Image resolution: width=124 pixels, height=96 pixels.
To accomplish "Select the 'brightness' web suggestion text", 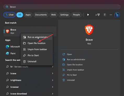I will click(x=16, y=80).
